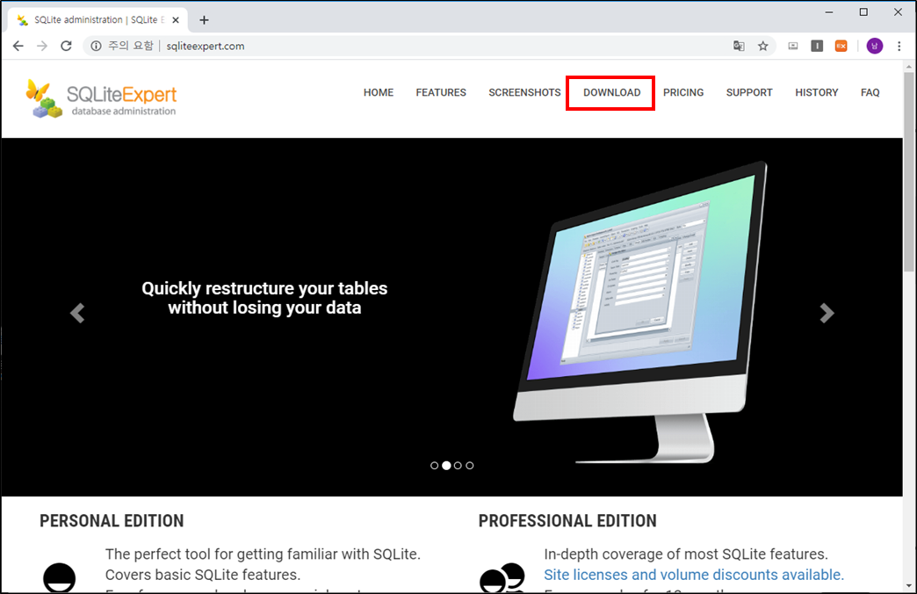Open the FEATURES page
This screenshot has width=917, height=594.
(441, 92)
